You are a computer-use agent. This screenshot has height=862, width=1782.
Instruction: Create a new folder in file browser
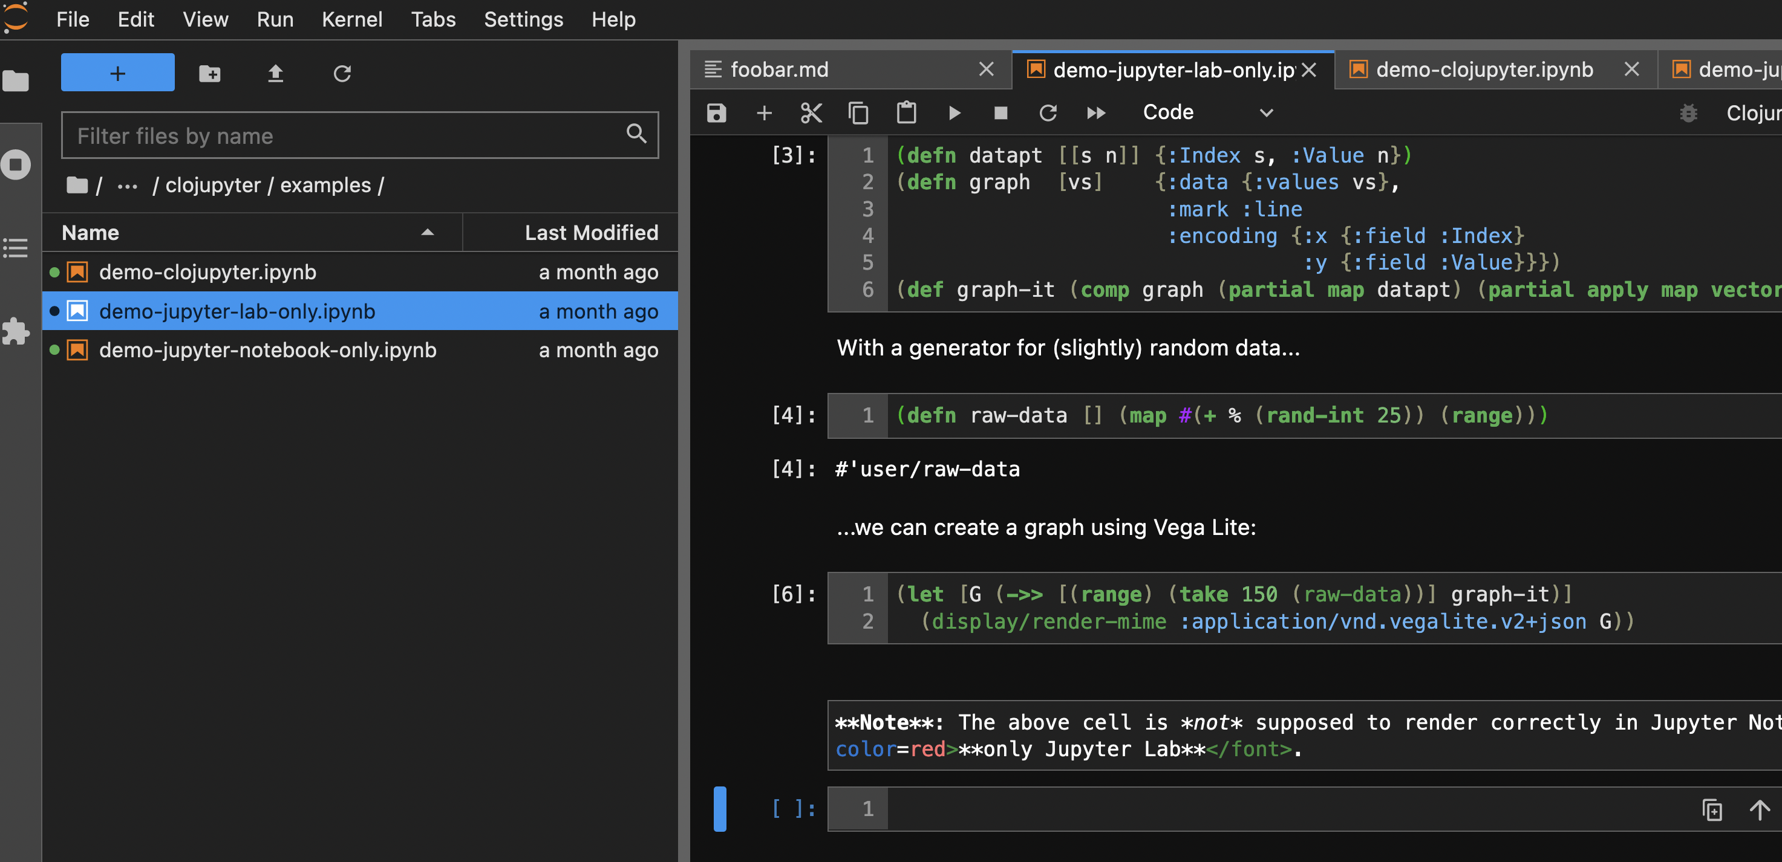click(210, 73)
